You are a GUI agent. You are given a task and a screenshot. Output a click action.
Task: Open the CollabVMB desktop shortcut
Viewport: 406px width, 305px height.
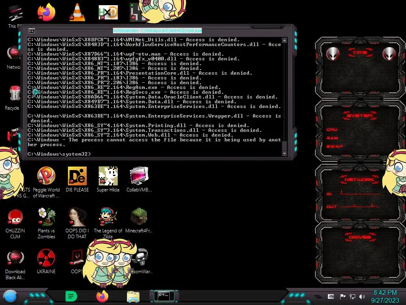(139, 180)
